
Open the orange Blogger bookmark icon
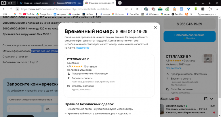point(187,14)
